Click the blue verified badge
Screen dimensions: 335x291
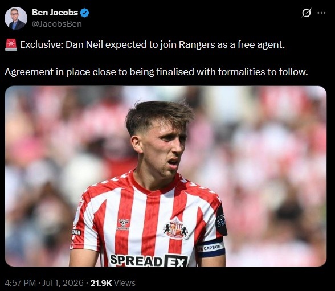coord(84,13)
